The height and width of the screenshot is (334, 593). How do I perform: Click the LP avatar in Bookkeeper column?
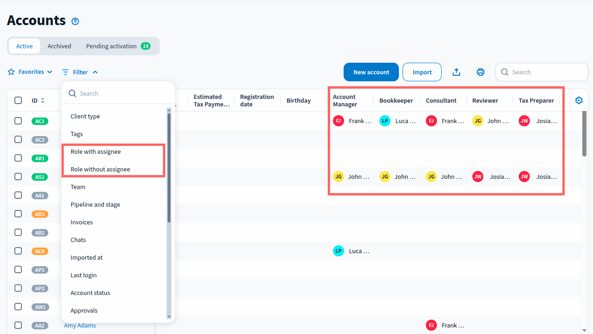click(385, 121)
